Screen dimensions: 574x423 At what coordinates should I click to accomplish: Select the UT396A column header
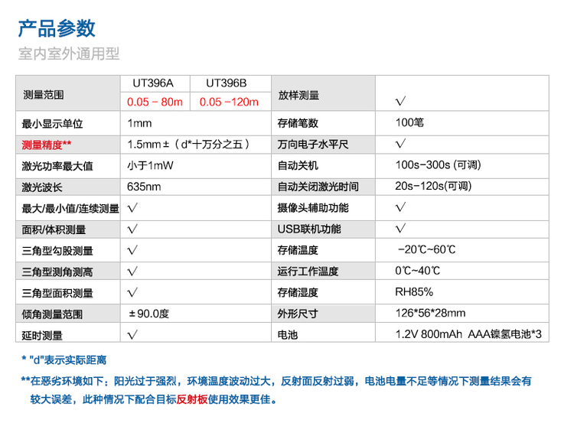pos(154,83)
